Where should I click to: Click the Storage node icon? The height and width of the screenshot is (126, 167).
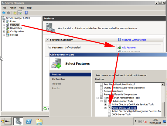tap(8, 35)
